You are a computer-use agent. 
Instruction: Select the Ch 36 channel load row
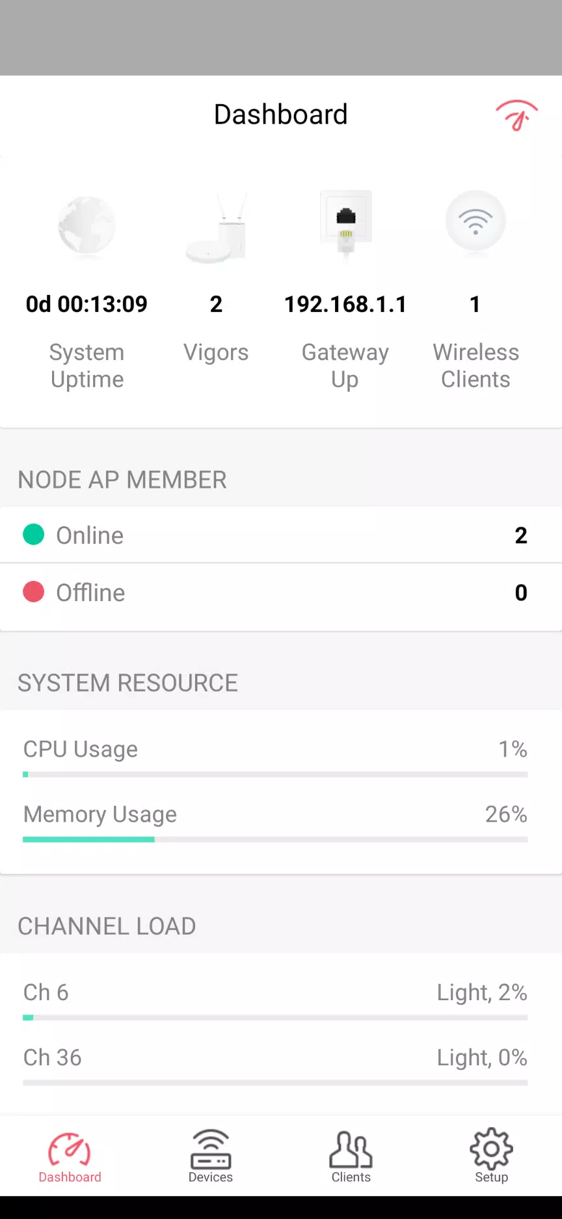275,1058
